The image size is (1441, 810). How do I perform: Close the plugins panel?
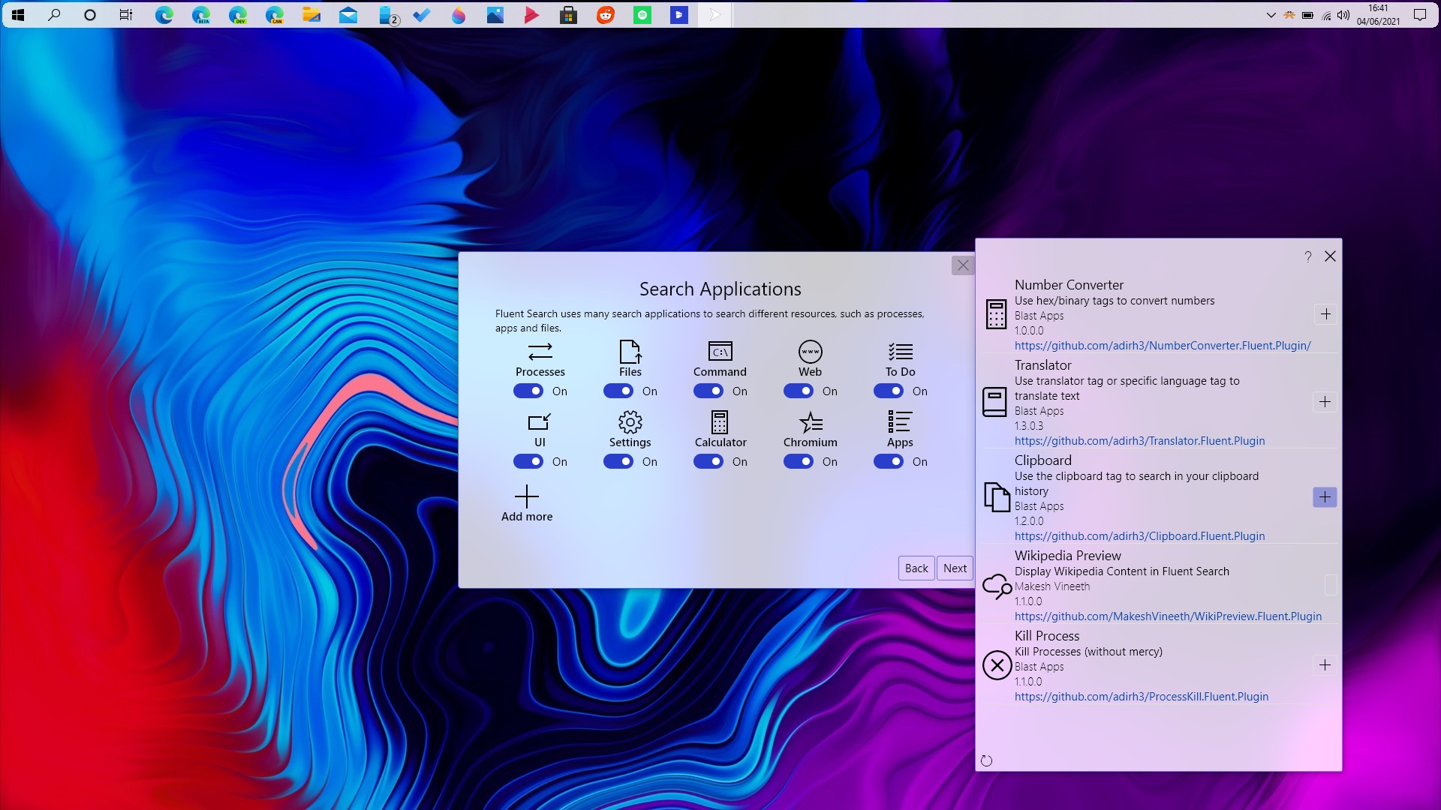pyautogui.click(x=1330, y=256)
